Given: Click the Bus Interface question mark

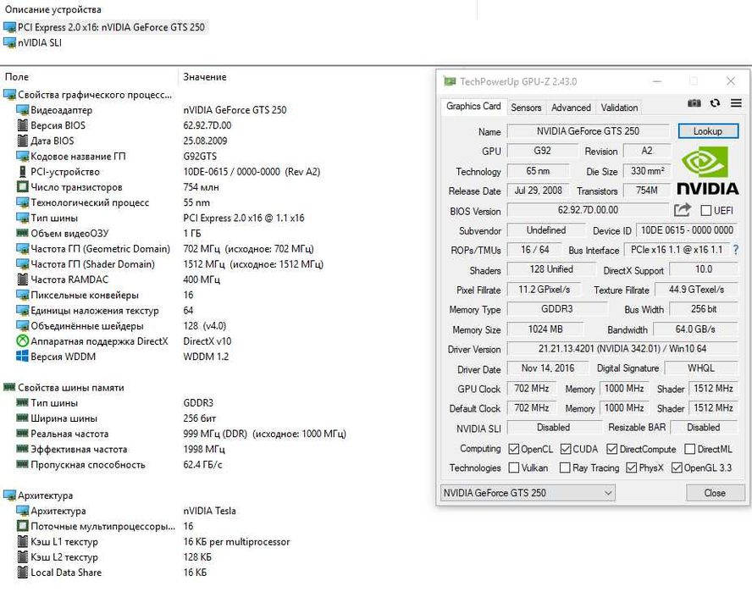Looking at the screenshot, I should click(736, 250).
